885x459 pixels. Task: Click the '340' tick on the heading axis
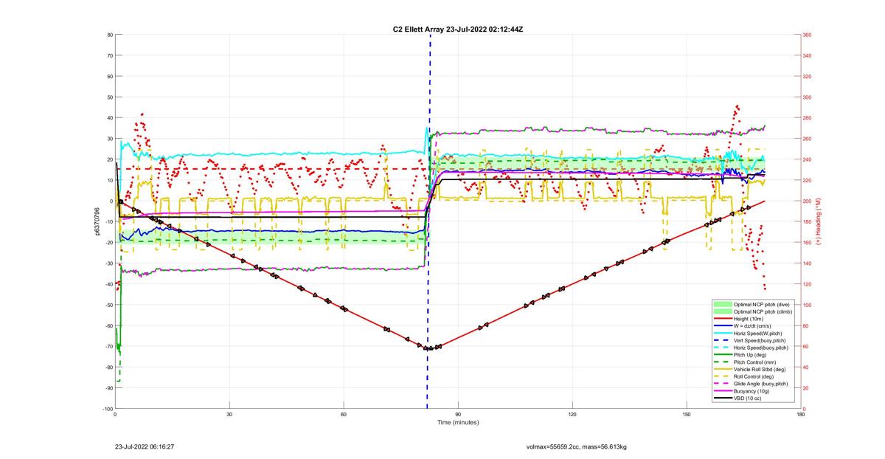807,55
